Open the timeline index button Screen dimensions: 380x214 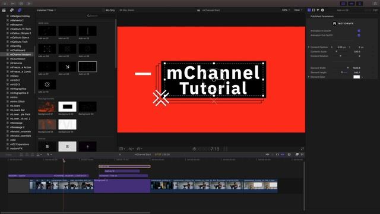coord(9,155)
